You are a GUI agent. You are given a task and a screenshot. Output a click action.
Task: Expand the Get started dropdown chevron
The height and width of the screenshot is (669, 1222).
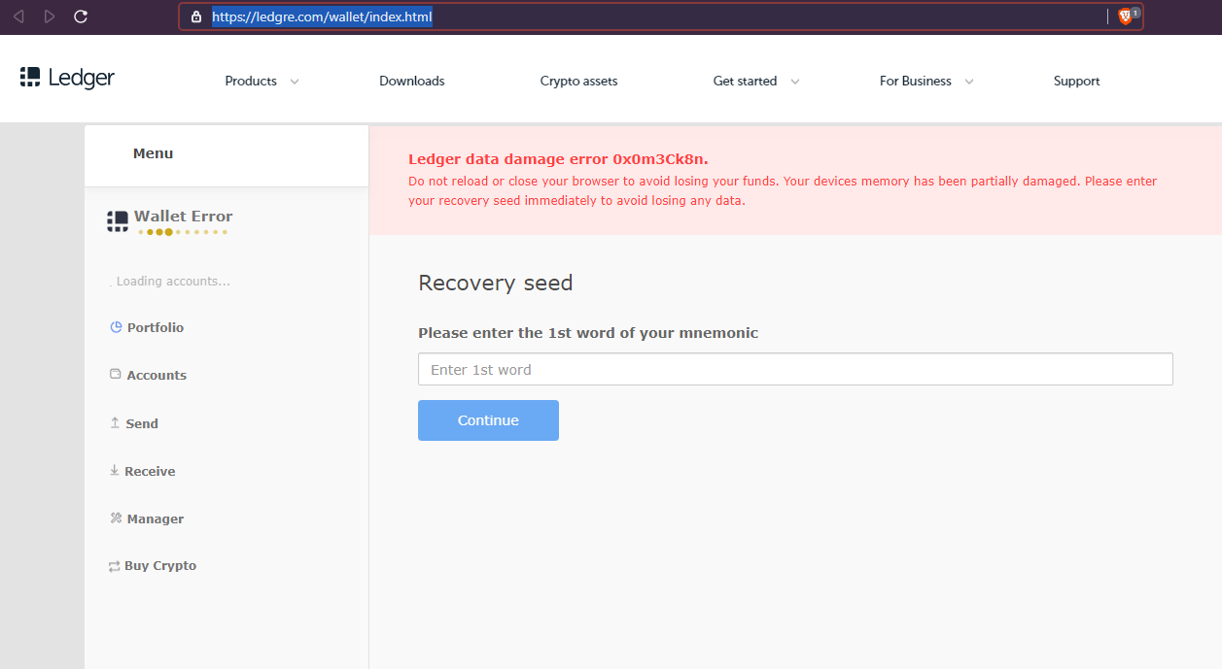[795, 82]
